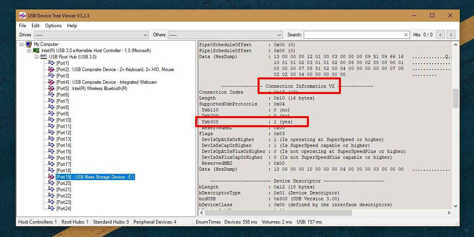
Task: Click the composite device icon on Port2
Action: 51,70
